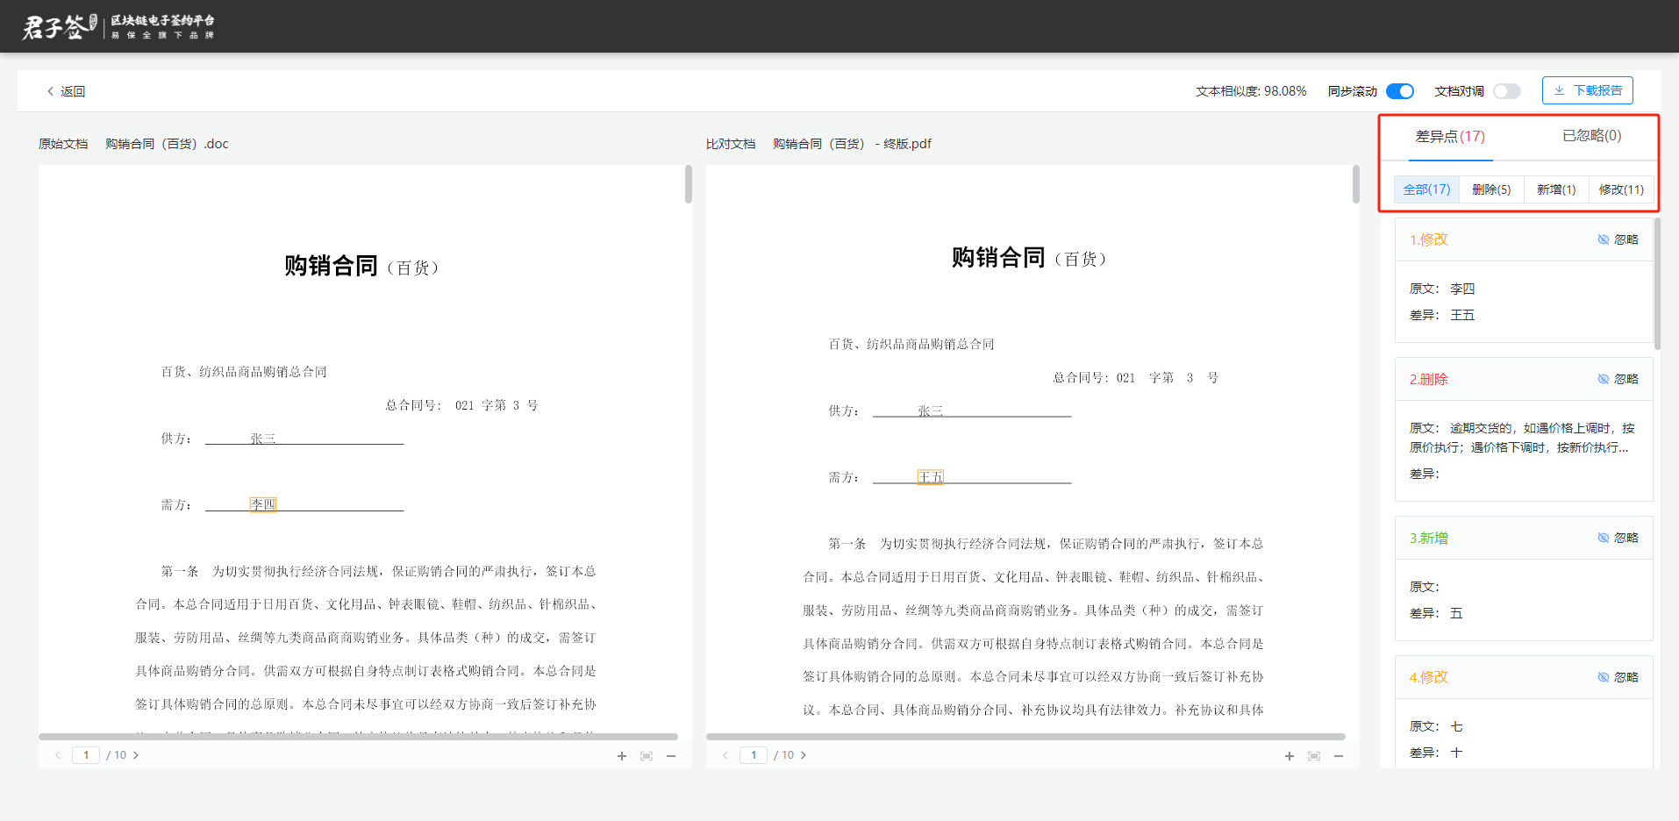Enable the 文档对调 switch
The width and height of the screenshot is (1679, 821).
coord(1506,91)
